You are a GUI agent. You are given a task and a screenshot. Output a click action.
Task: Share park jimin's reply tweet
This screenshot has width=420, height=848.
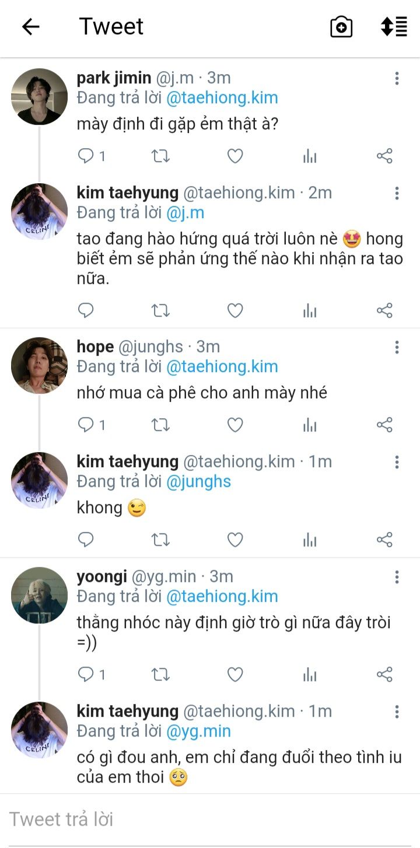pos(384,156)
